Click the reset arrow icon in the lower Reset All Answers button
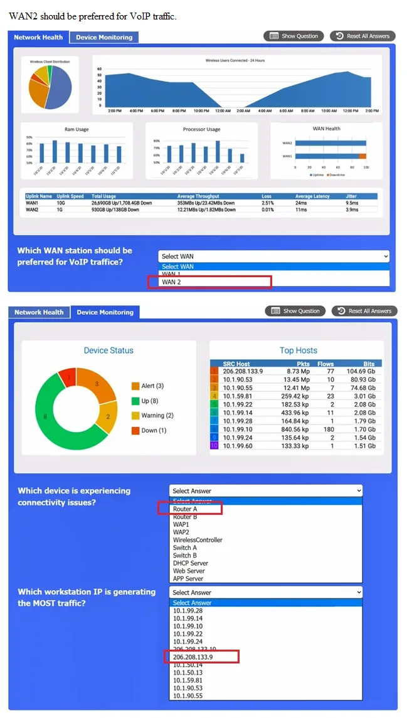Image resolution: width=407 pixels, height=718 pixels. [342, 311]
